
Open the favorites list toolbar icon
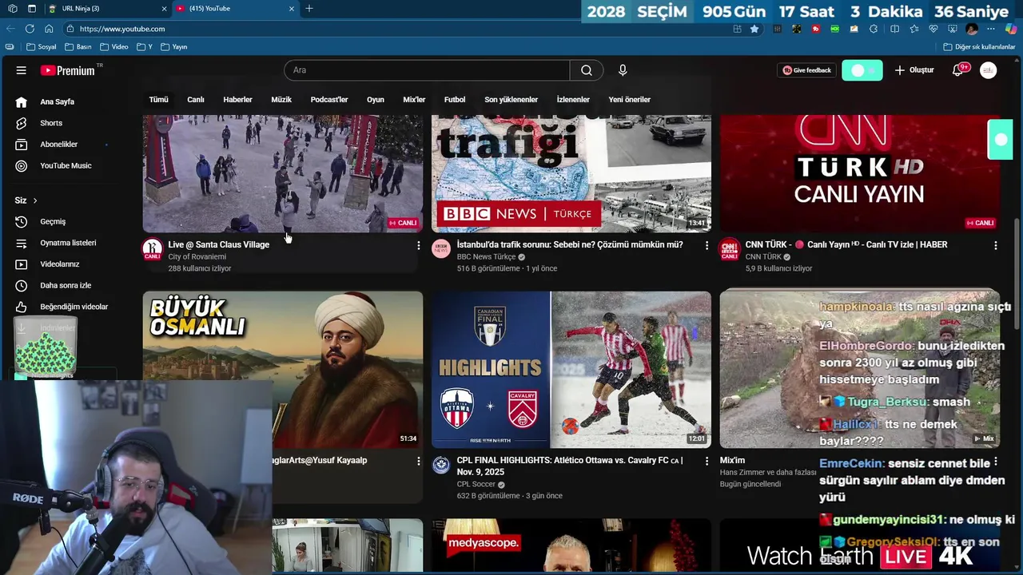(914, 29)
